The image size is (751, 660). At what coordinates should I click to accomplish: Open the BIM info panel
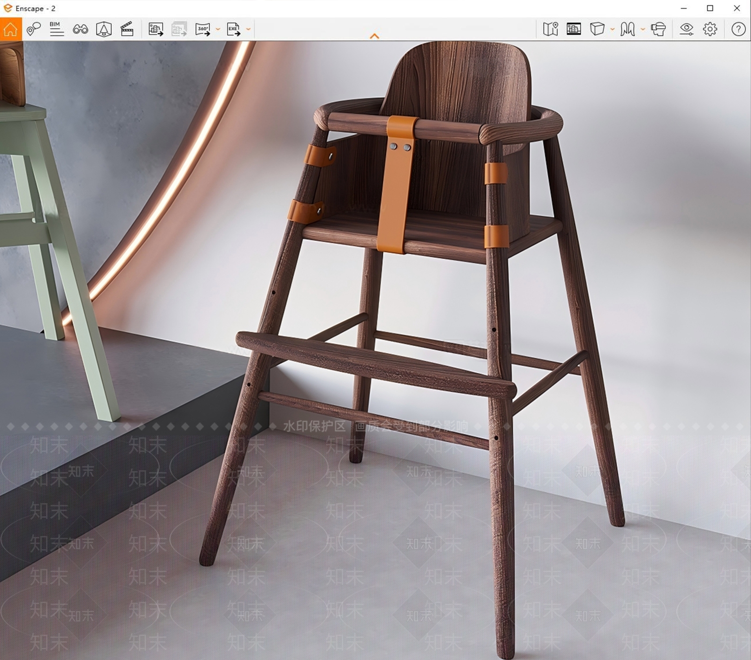click(57, 29)
